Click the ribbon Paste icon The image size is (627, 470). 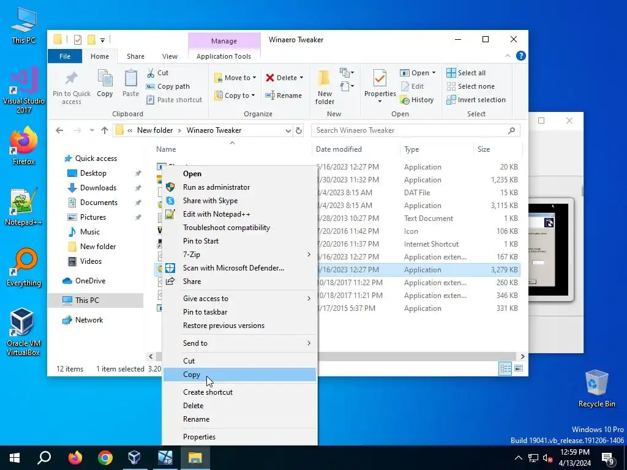pyautogui.click(x=130, y=78)
